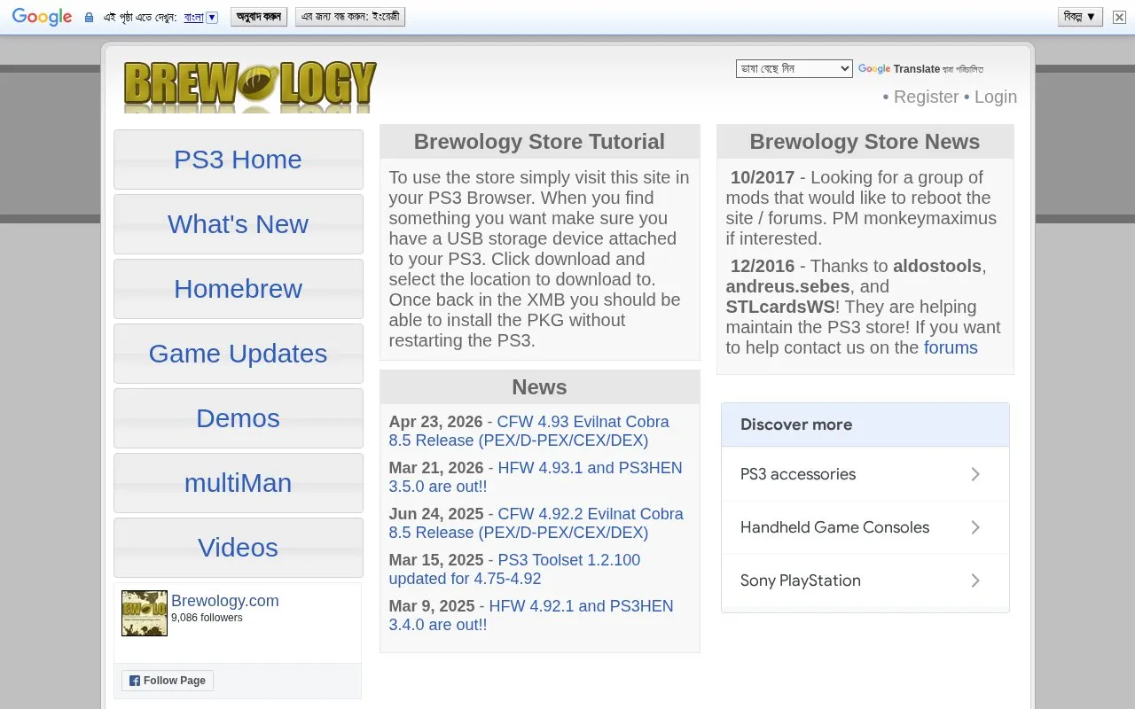This screenshot has height=709, width=1135.
Task: Go to the Game Updates section
Action: (x=238, y=354)
